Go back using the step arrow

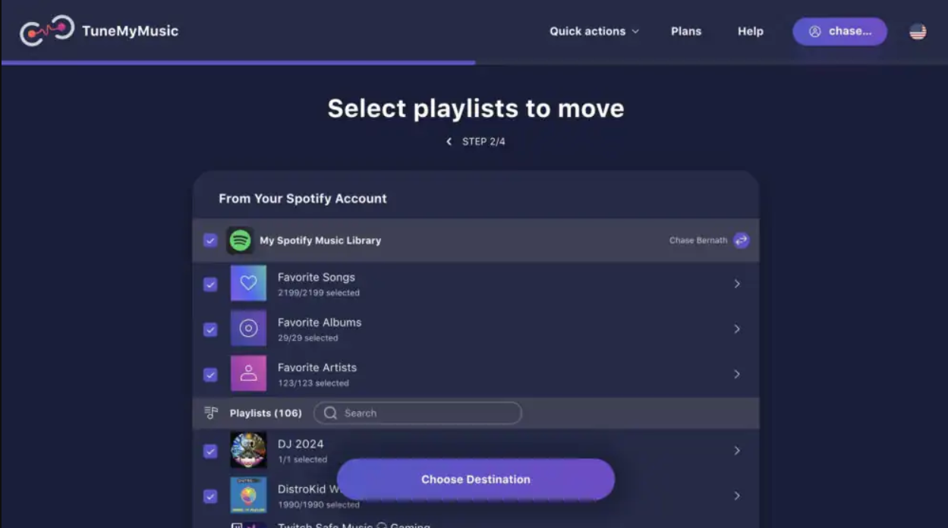point(449,142)
